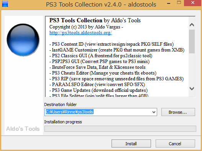Click the 'Installation progress' label
This screenshot has width=202, height=151.
click(63, 122)
